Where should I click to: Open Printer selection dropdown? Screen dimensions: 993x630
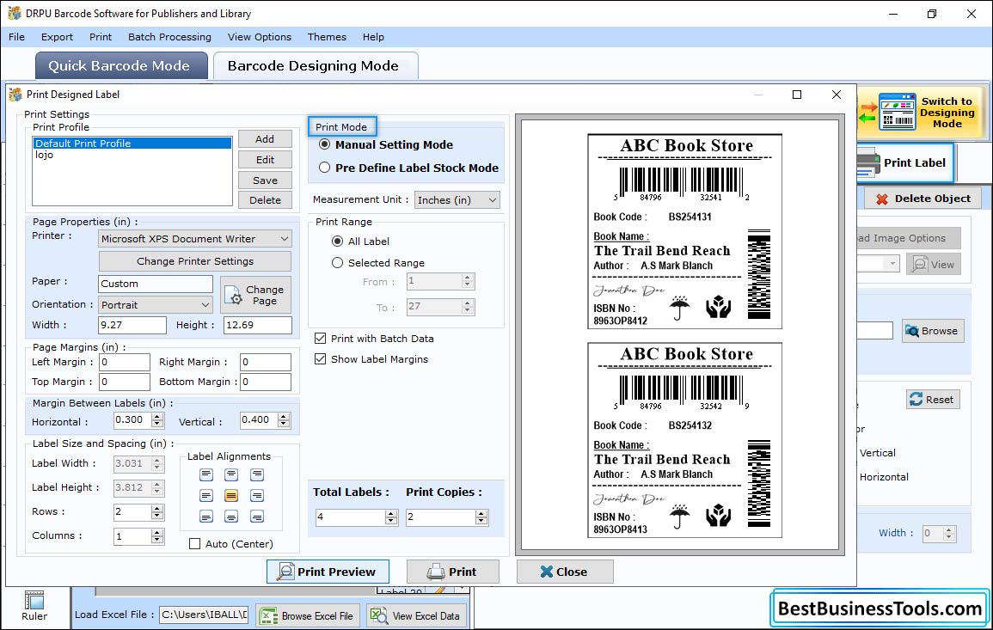[195, 239]
